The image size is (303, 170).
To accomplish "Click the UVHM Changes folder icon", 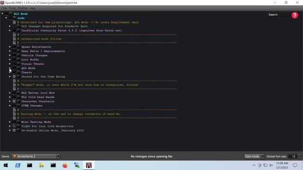I will (18, 105).
